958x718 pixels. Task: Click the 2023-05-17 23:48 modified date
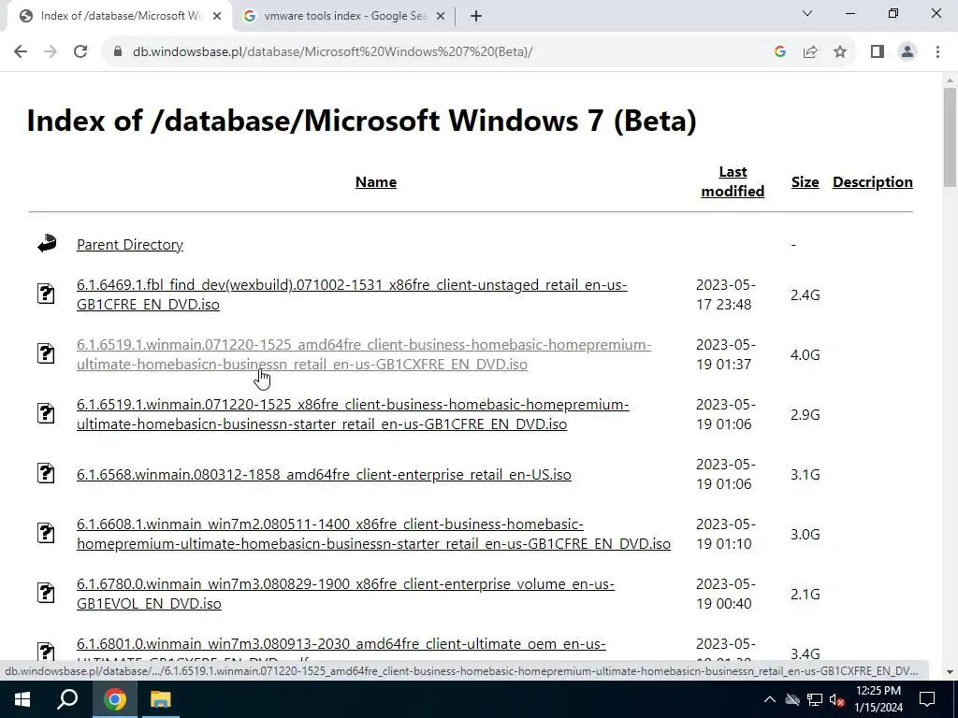pyautogui.click(x=725, y=294)
